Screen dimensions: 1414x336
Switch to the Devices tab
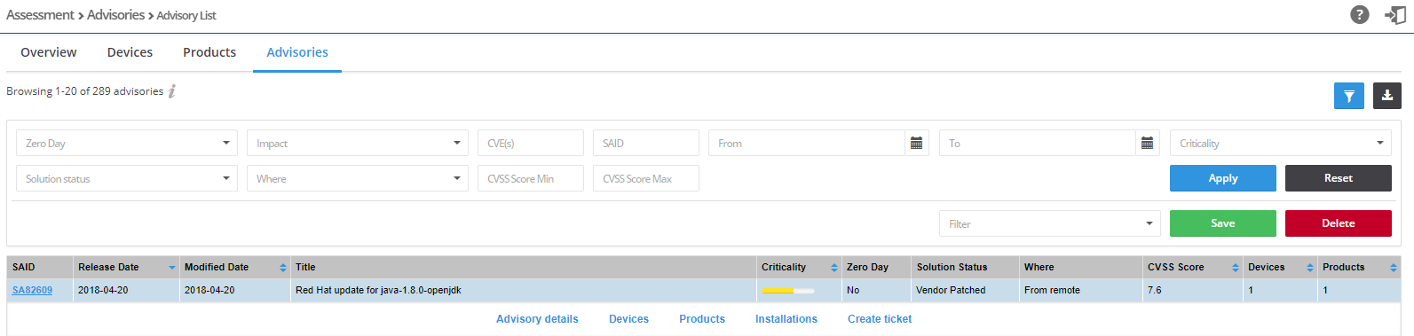click(130, 52)
